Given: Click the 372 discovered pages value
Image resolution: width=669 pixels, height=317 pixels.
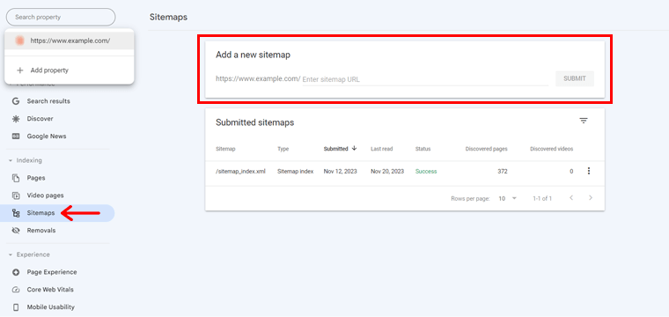Looking at the screenshot, I should click(x=502, y=171).
